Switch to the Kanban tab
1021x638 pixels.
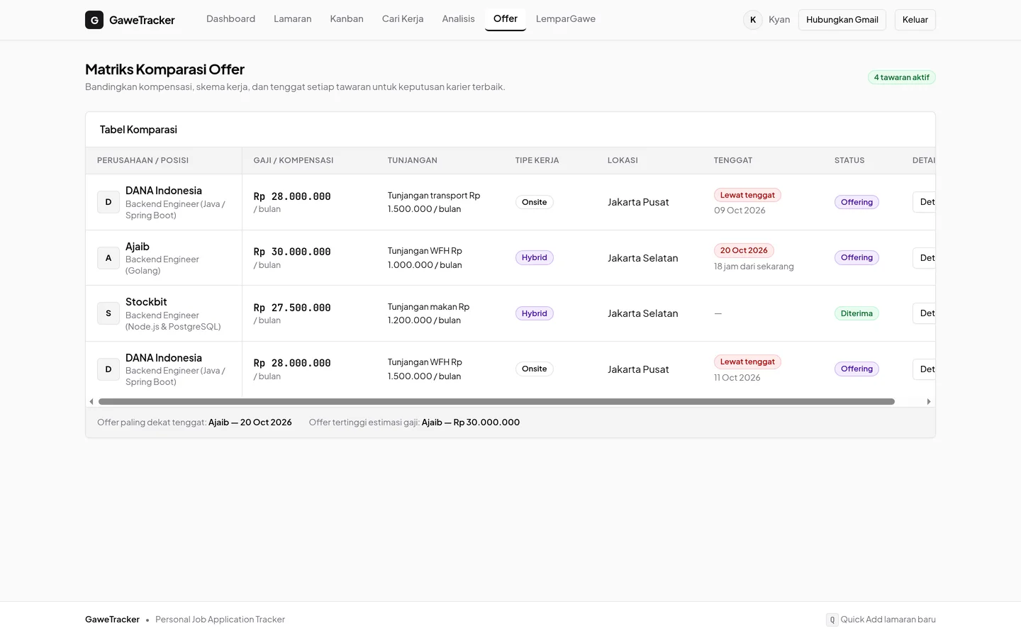point(347,19)
